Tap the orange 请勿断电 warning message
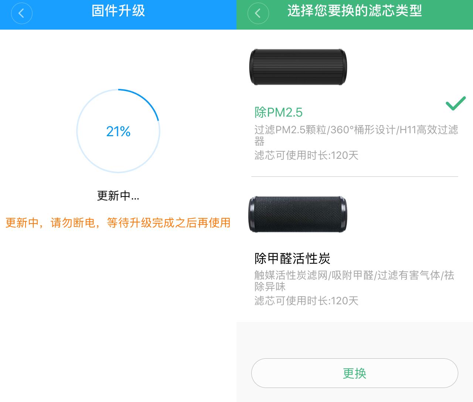 118,223
